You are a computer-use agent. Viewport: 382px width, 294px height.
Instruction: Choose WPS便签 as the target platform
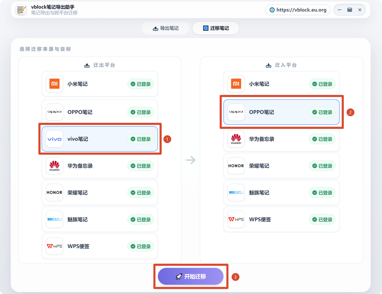click(x=281, y=219)
